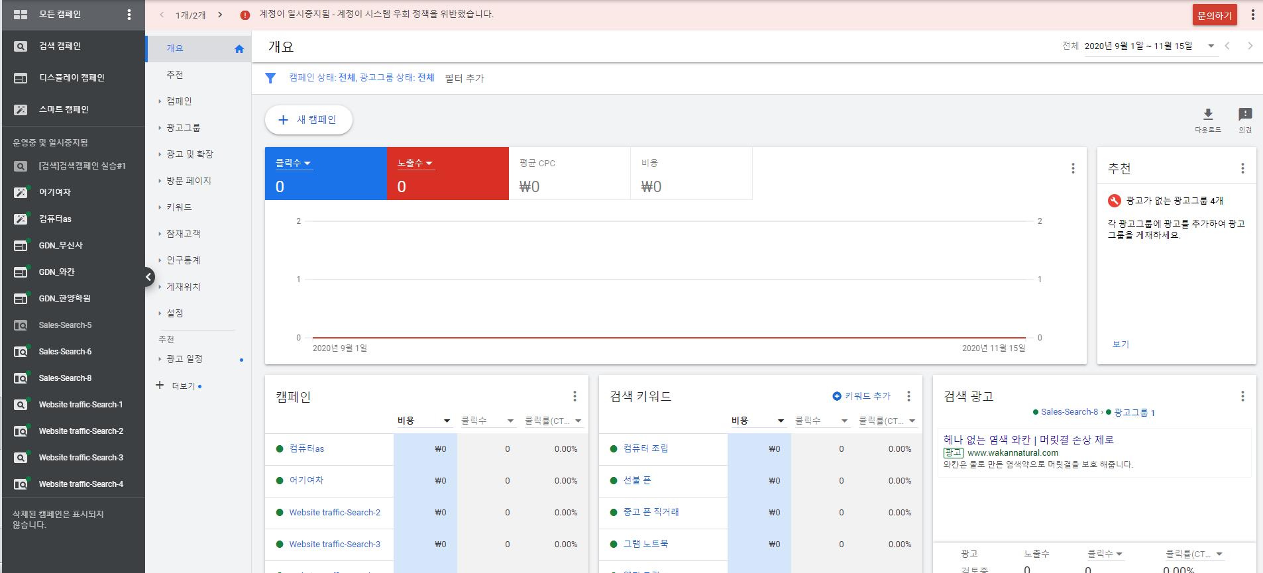Click the 의견 feedback icon
The width and height of the screenshot is (1263, 573).
[1245, 114]
